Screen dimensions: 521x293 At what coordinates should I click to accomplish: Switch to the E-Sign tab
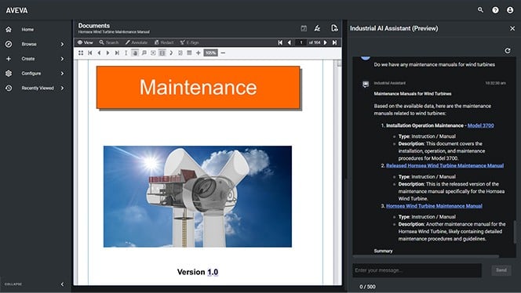click(x=190, y=42)
